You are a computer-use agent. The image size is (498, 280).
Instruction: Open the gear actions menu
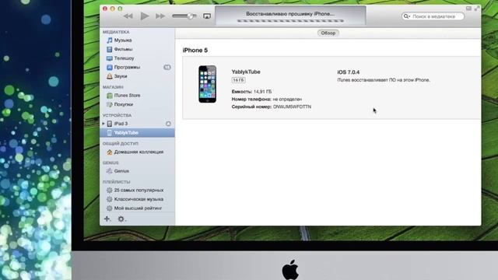tap(121, 219)
